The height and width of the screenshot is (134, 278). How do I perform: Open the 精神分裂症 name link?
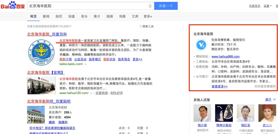[x=224, y=125]
